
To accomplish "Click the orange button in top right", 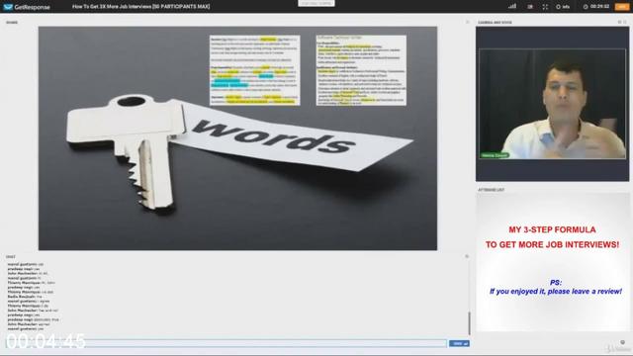I will coord(622,7).
